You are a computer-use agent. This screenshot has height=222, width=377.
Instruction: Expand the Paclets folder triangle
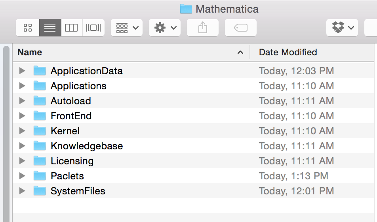tap(22, 176)
